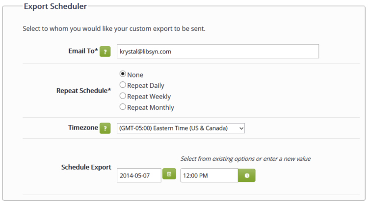This screenshot has width=368, height=203.
Task: Click the help icon beside Email To
Action: click(105, 51)
